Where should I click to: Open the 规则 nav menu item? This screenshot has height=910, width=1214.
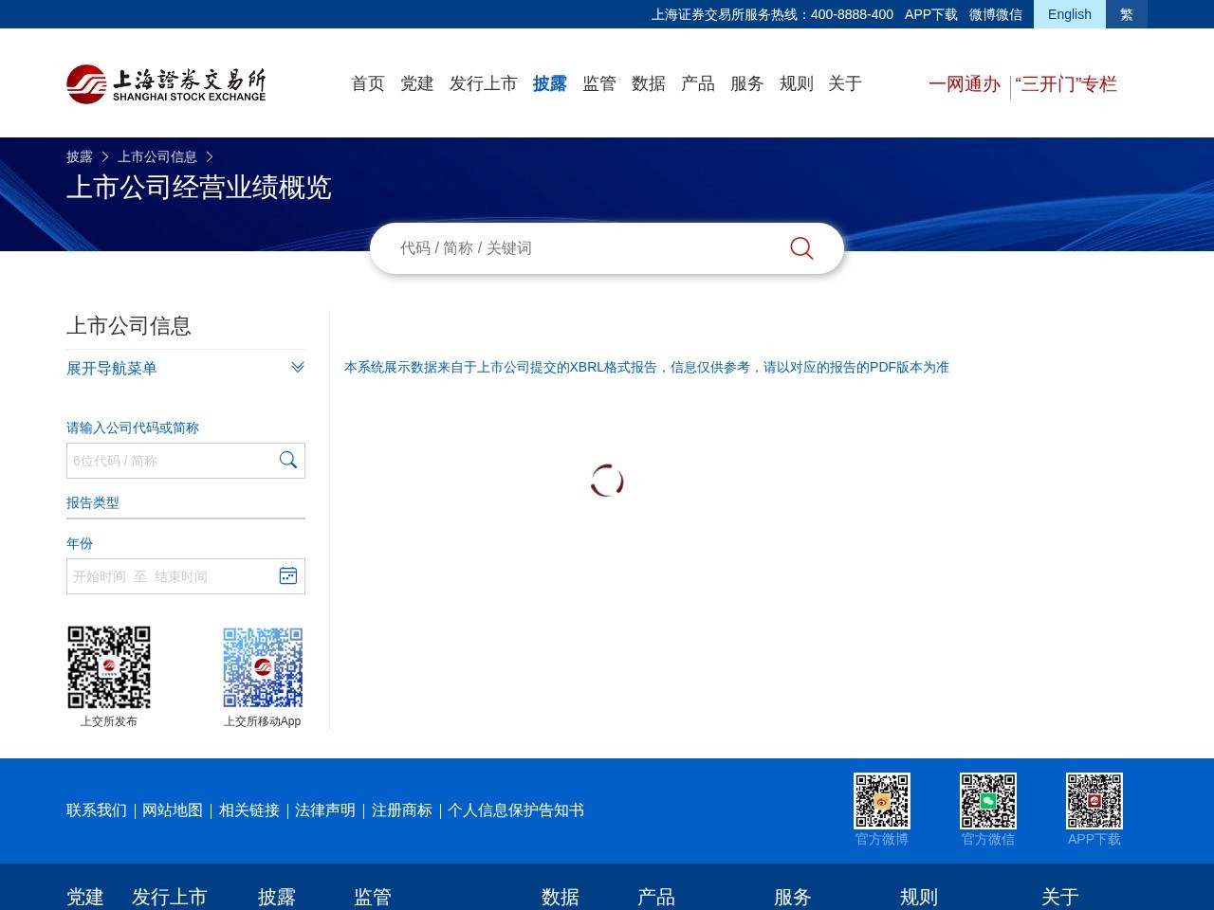(x=797, y=83)
